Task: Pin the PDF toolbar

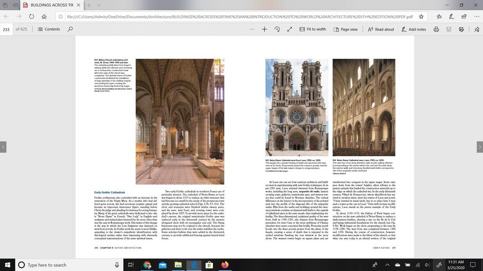Action: [477, 29]
